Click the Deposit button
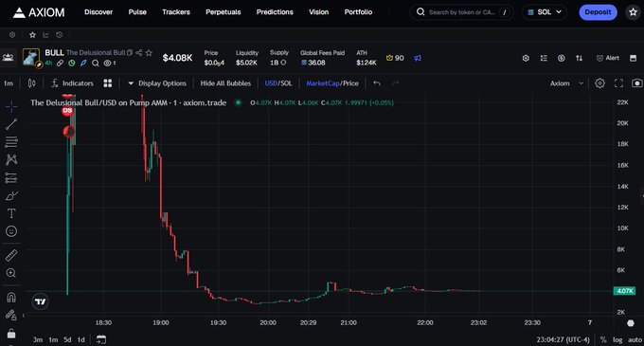The height and width of the screenshot is (346, 644). 598,12
